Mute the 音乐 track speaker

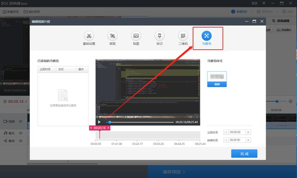pyautogui.click(x=20, y=133)
